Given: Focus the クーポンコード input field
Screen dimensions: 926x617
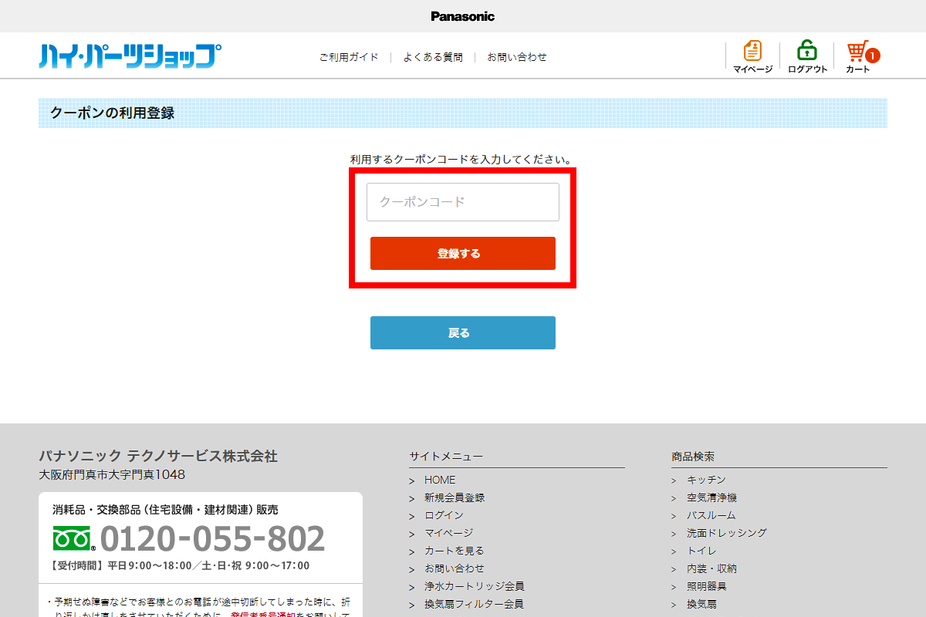Looking at the screenshot, I should click(462, 202).
